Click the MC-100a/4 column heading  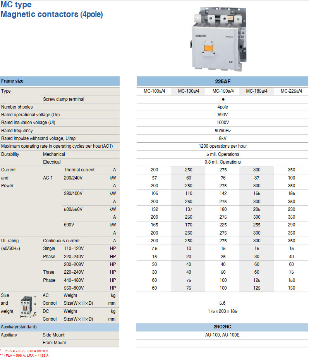[154, 91]
